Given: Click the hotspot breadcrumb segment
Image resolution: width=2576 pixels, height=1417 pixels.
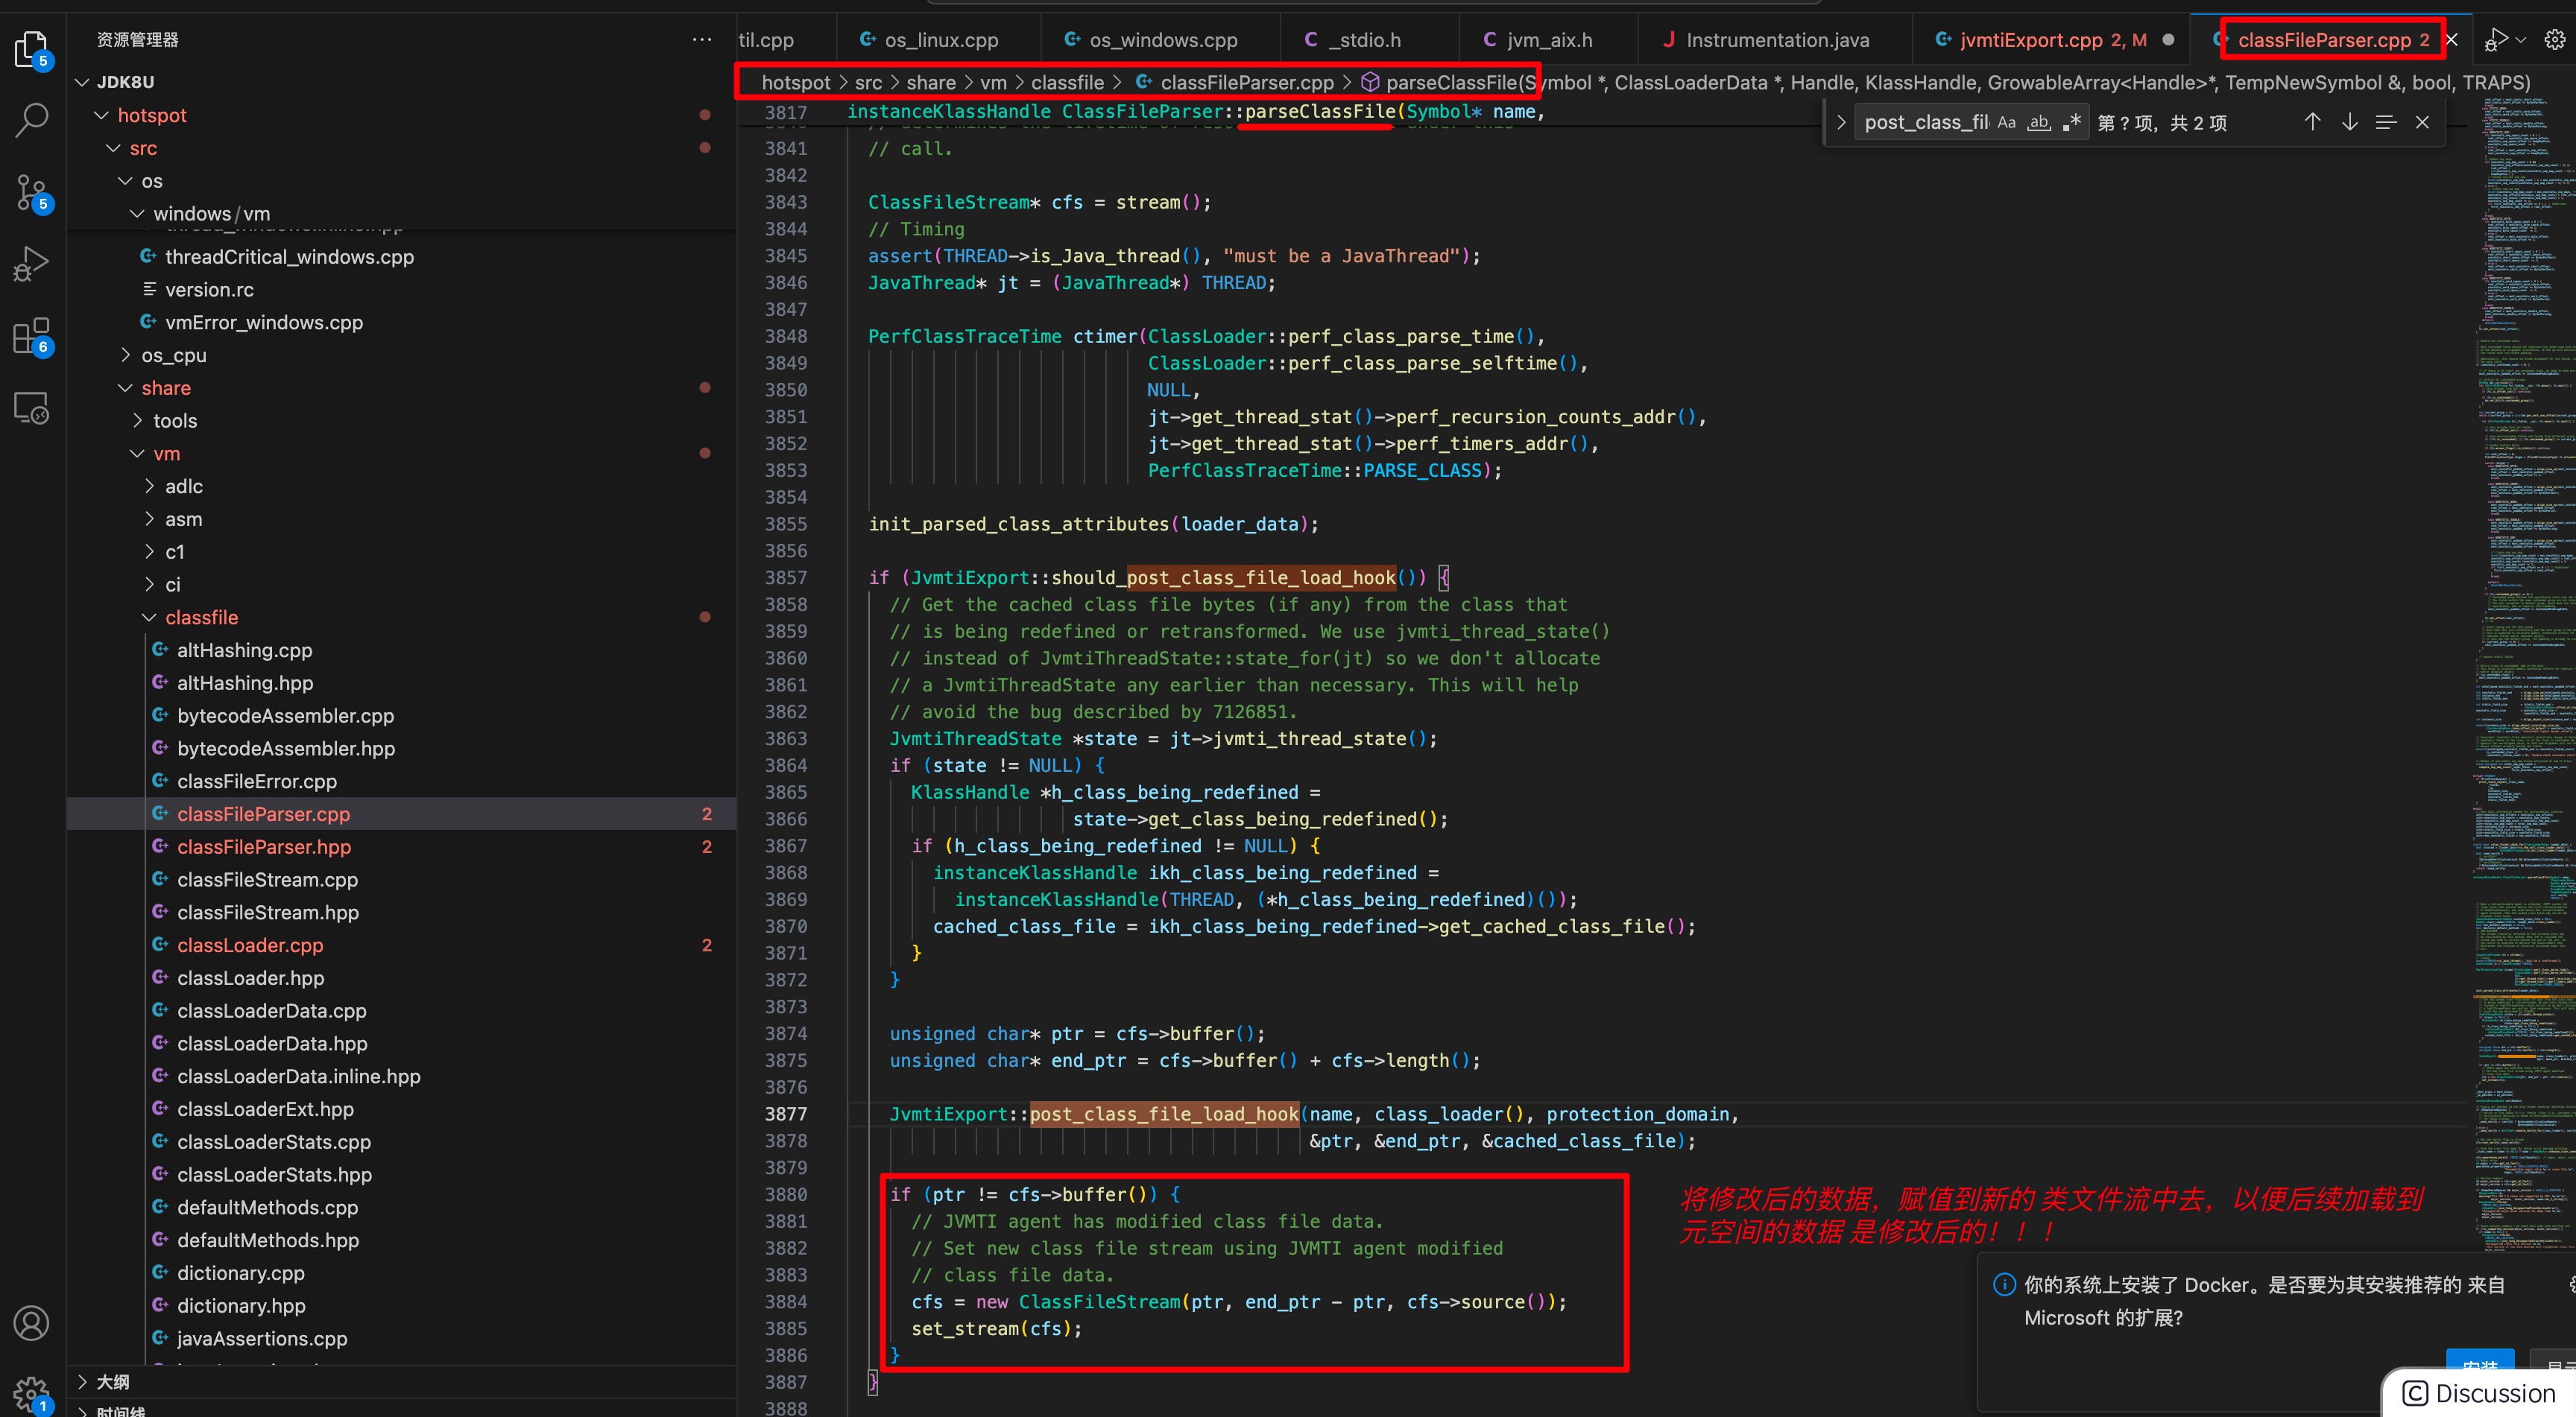Looking at the screenshot, I should (x=796, y=82).
